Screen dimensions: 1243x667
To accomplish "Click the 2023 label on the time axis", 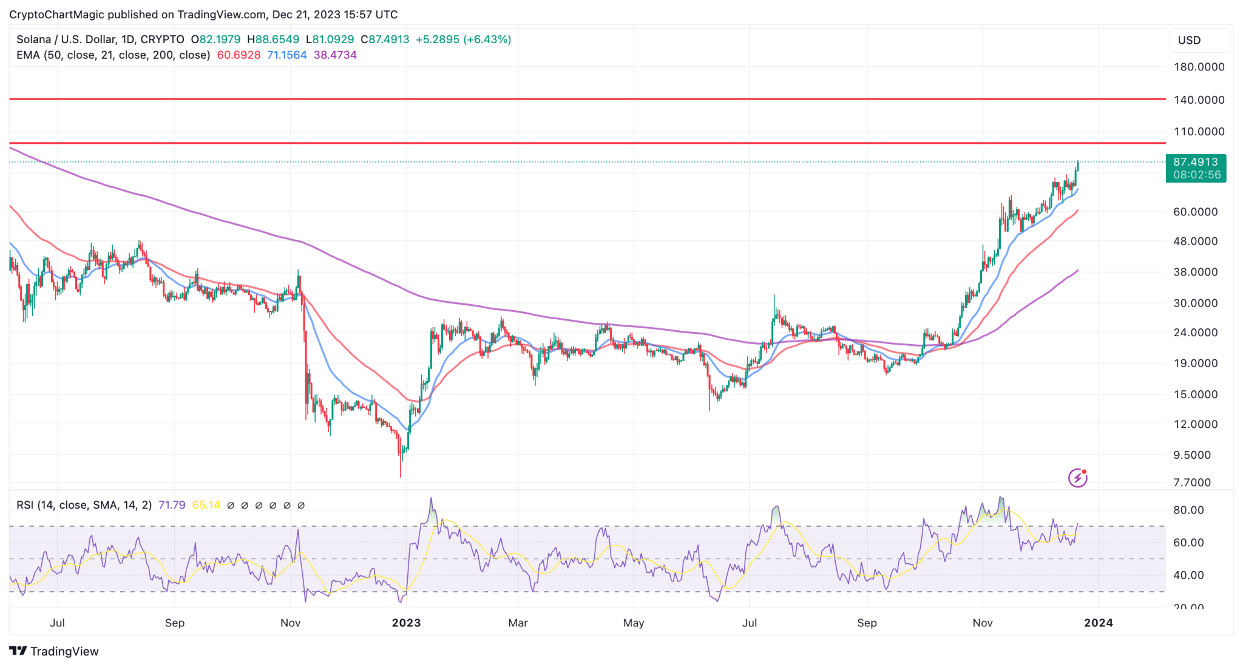I will point(406,623).
